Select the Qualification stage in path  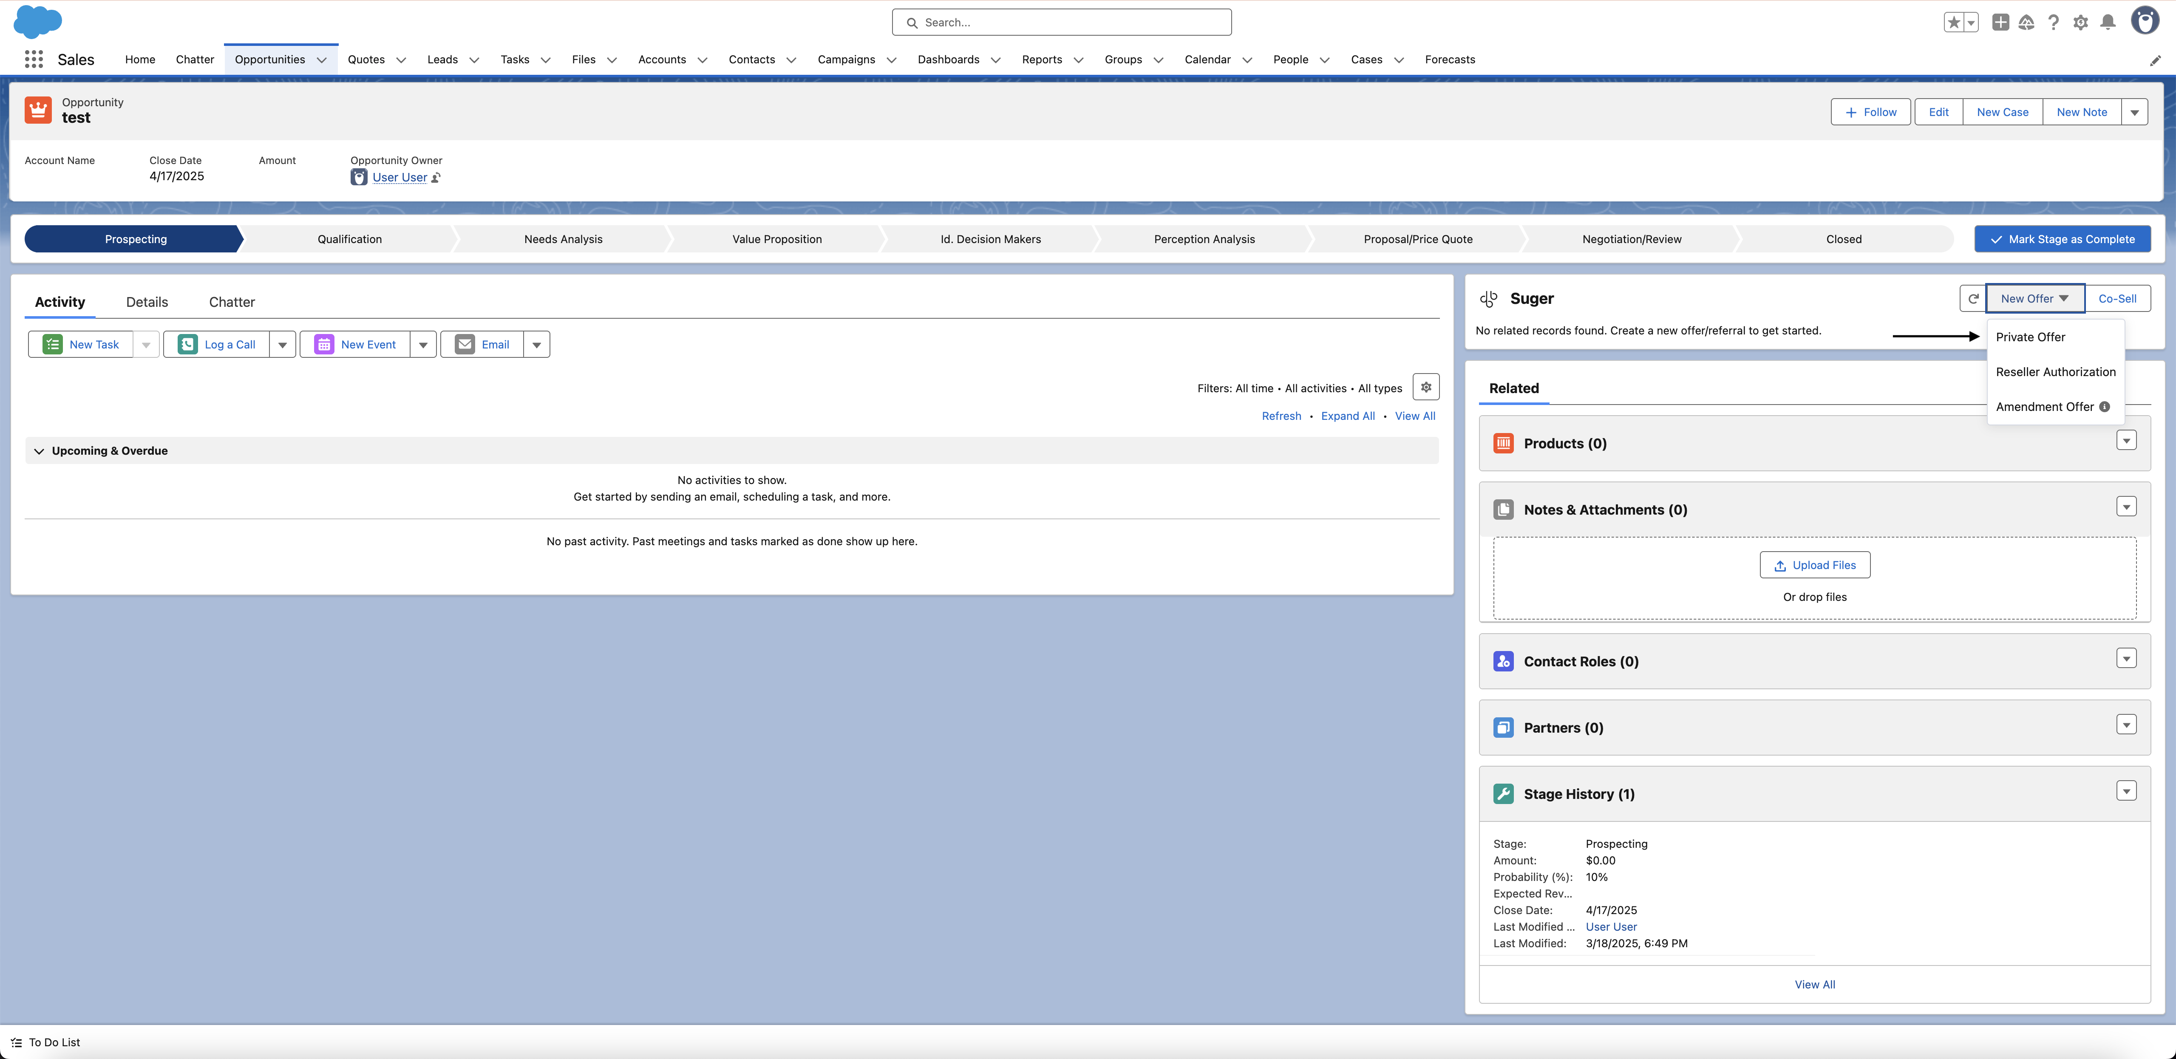tap(350, 239)
